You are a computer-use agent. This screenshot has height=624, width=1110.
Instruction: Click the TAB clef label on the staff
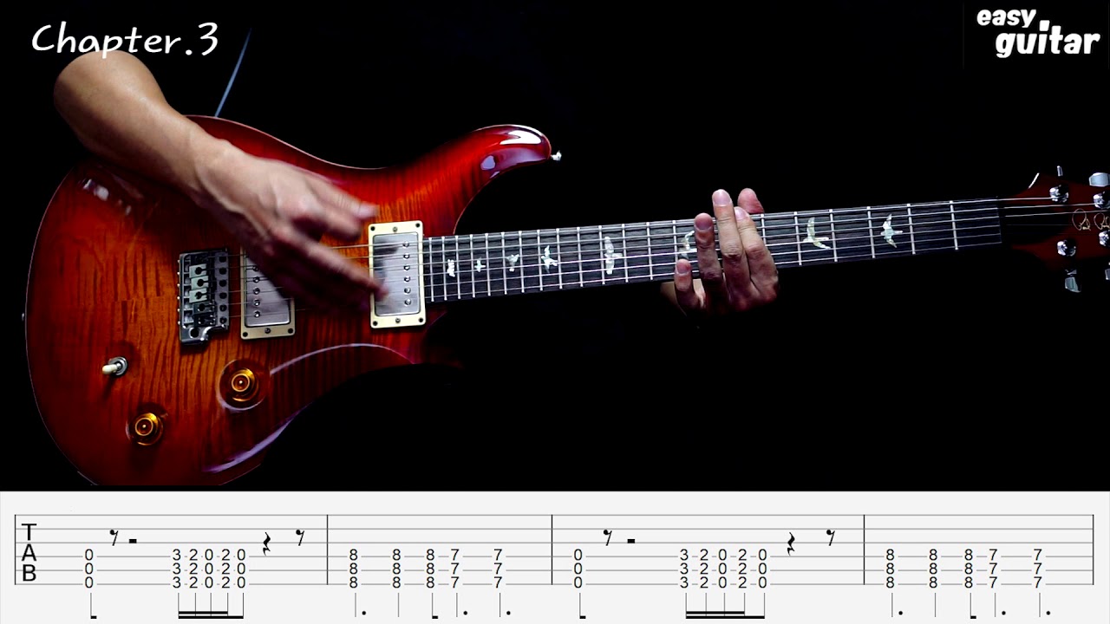[x=29, y=553]
